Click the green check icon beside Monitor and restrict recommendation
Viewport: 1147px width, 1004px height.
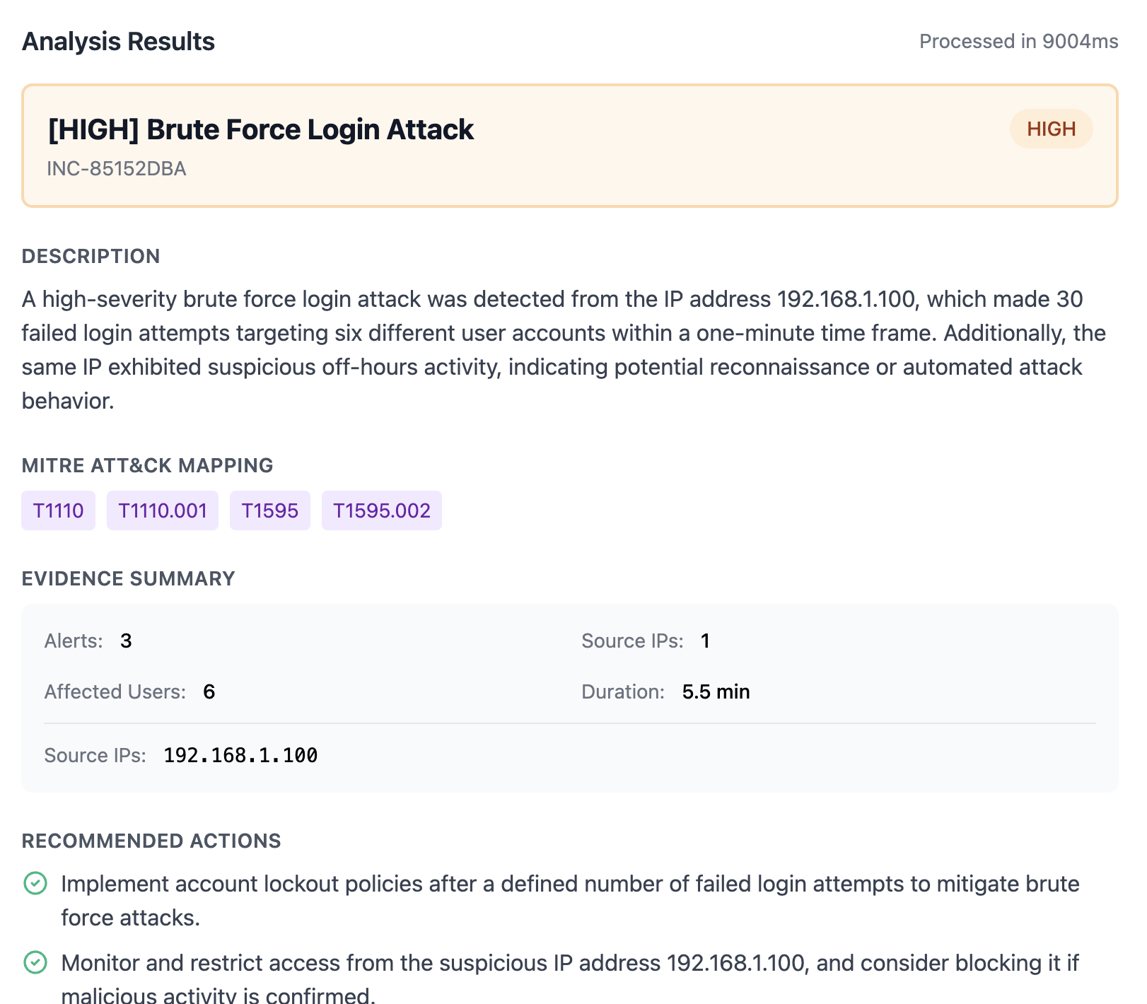point(35,962)
